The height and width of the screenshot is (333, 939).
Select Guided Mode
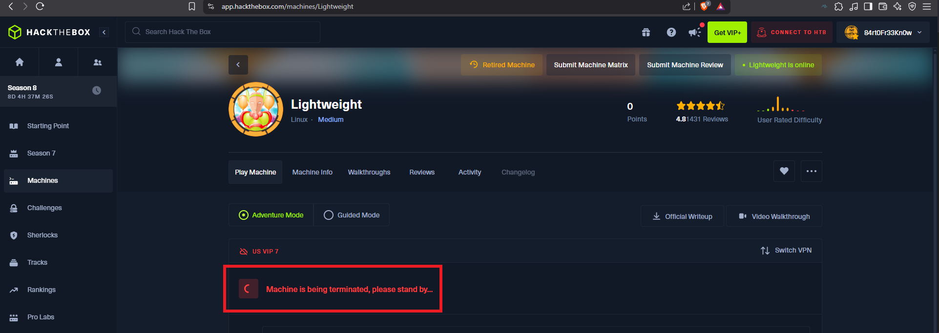pos(352,215)
